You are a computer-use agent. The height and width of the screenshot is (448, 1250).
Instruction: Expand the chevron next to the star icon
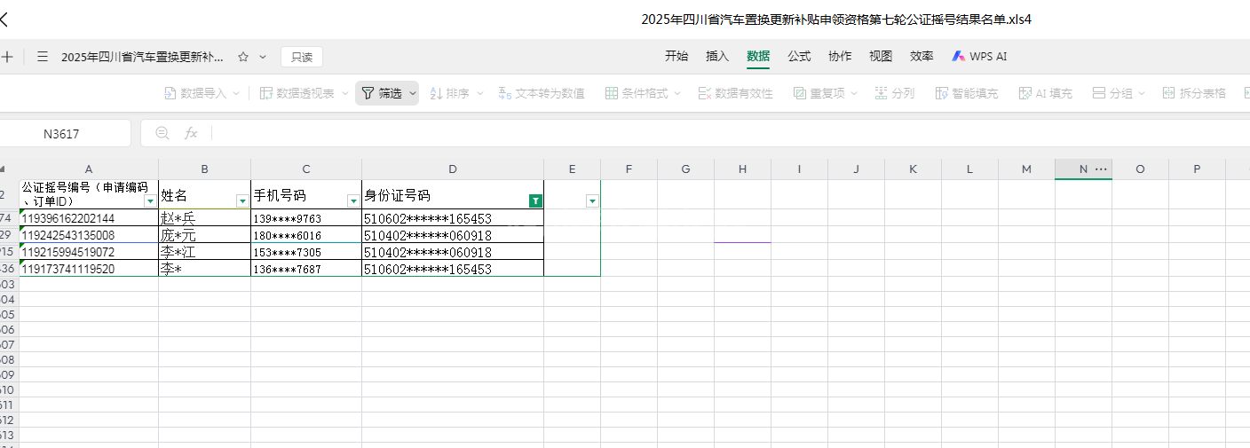pos(263,57)
